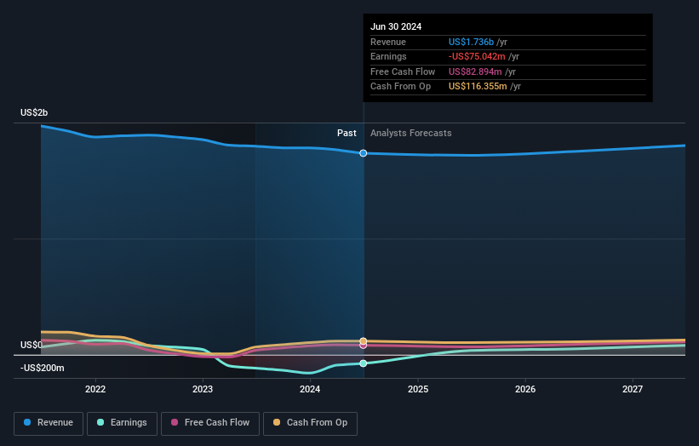Click the teal Earnings data point marker

364,363
